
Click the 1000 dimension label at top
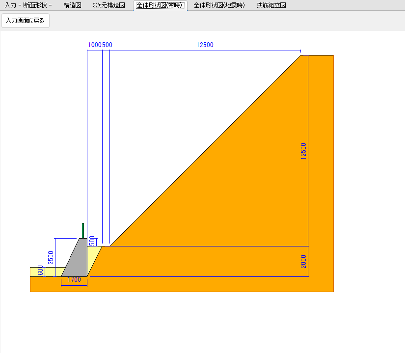[94, 45]
